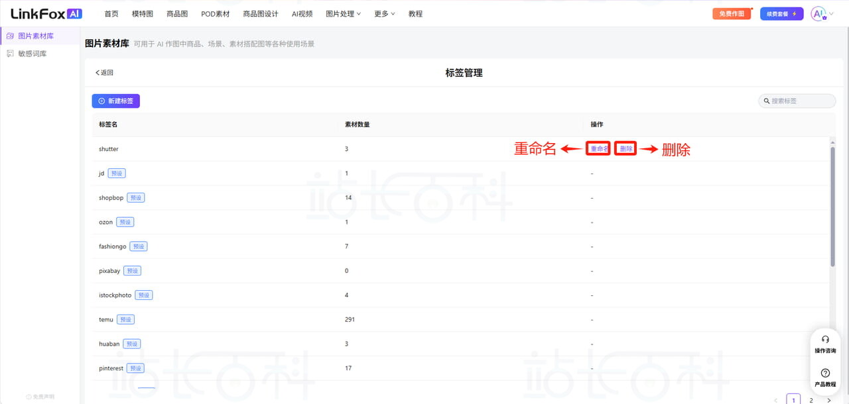Image resolution: width=849 pixels, height=404 pixels.
Task: Click the fashiongo tag name
Action: click(x=113, y=246)
